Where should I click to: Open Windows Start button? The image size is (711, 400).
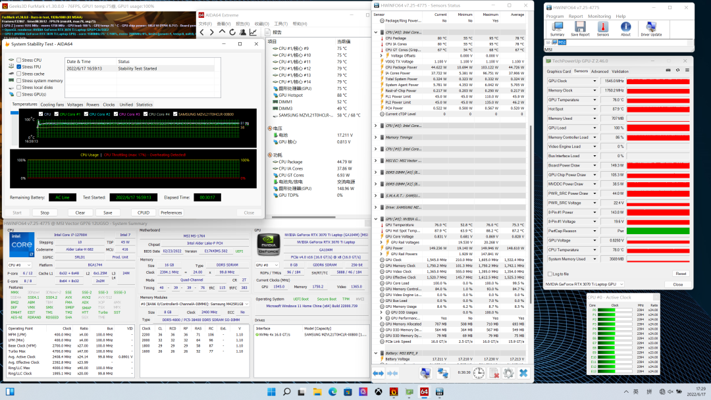click(271, 392)
